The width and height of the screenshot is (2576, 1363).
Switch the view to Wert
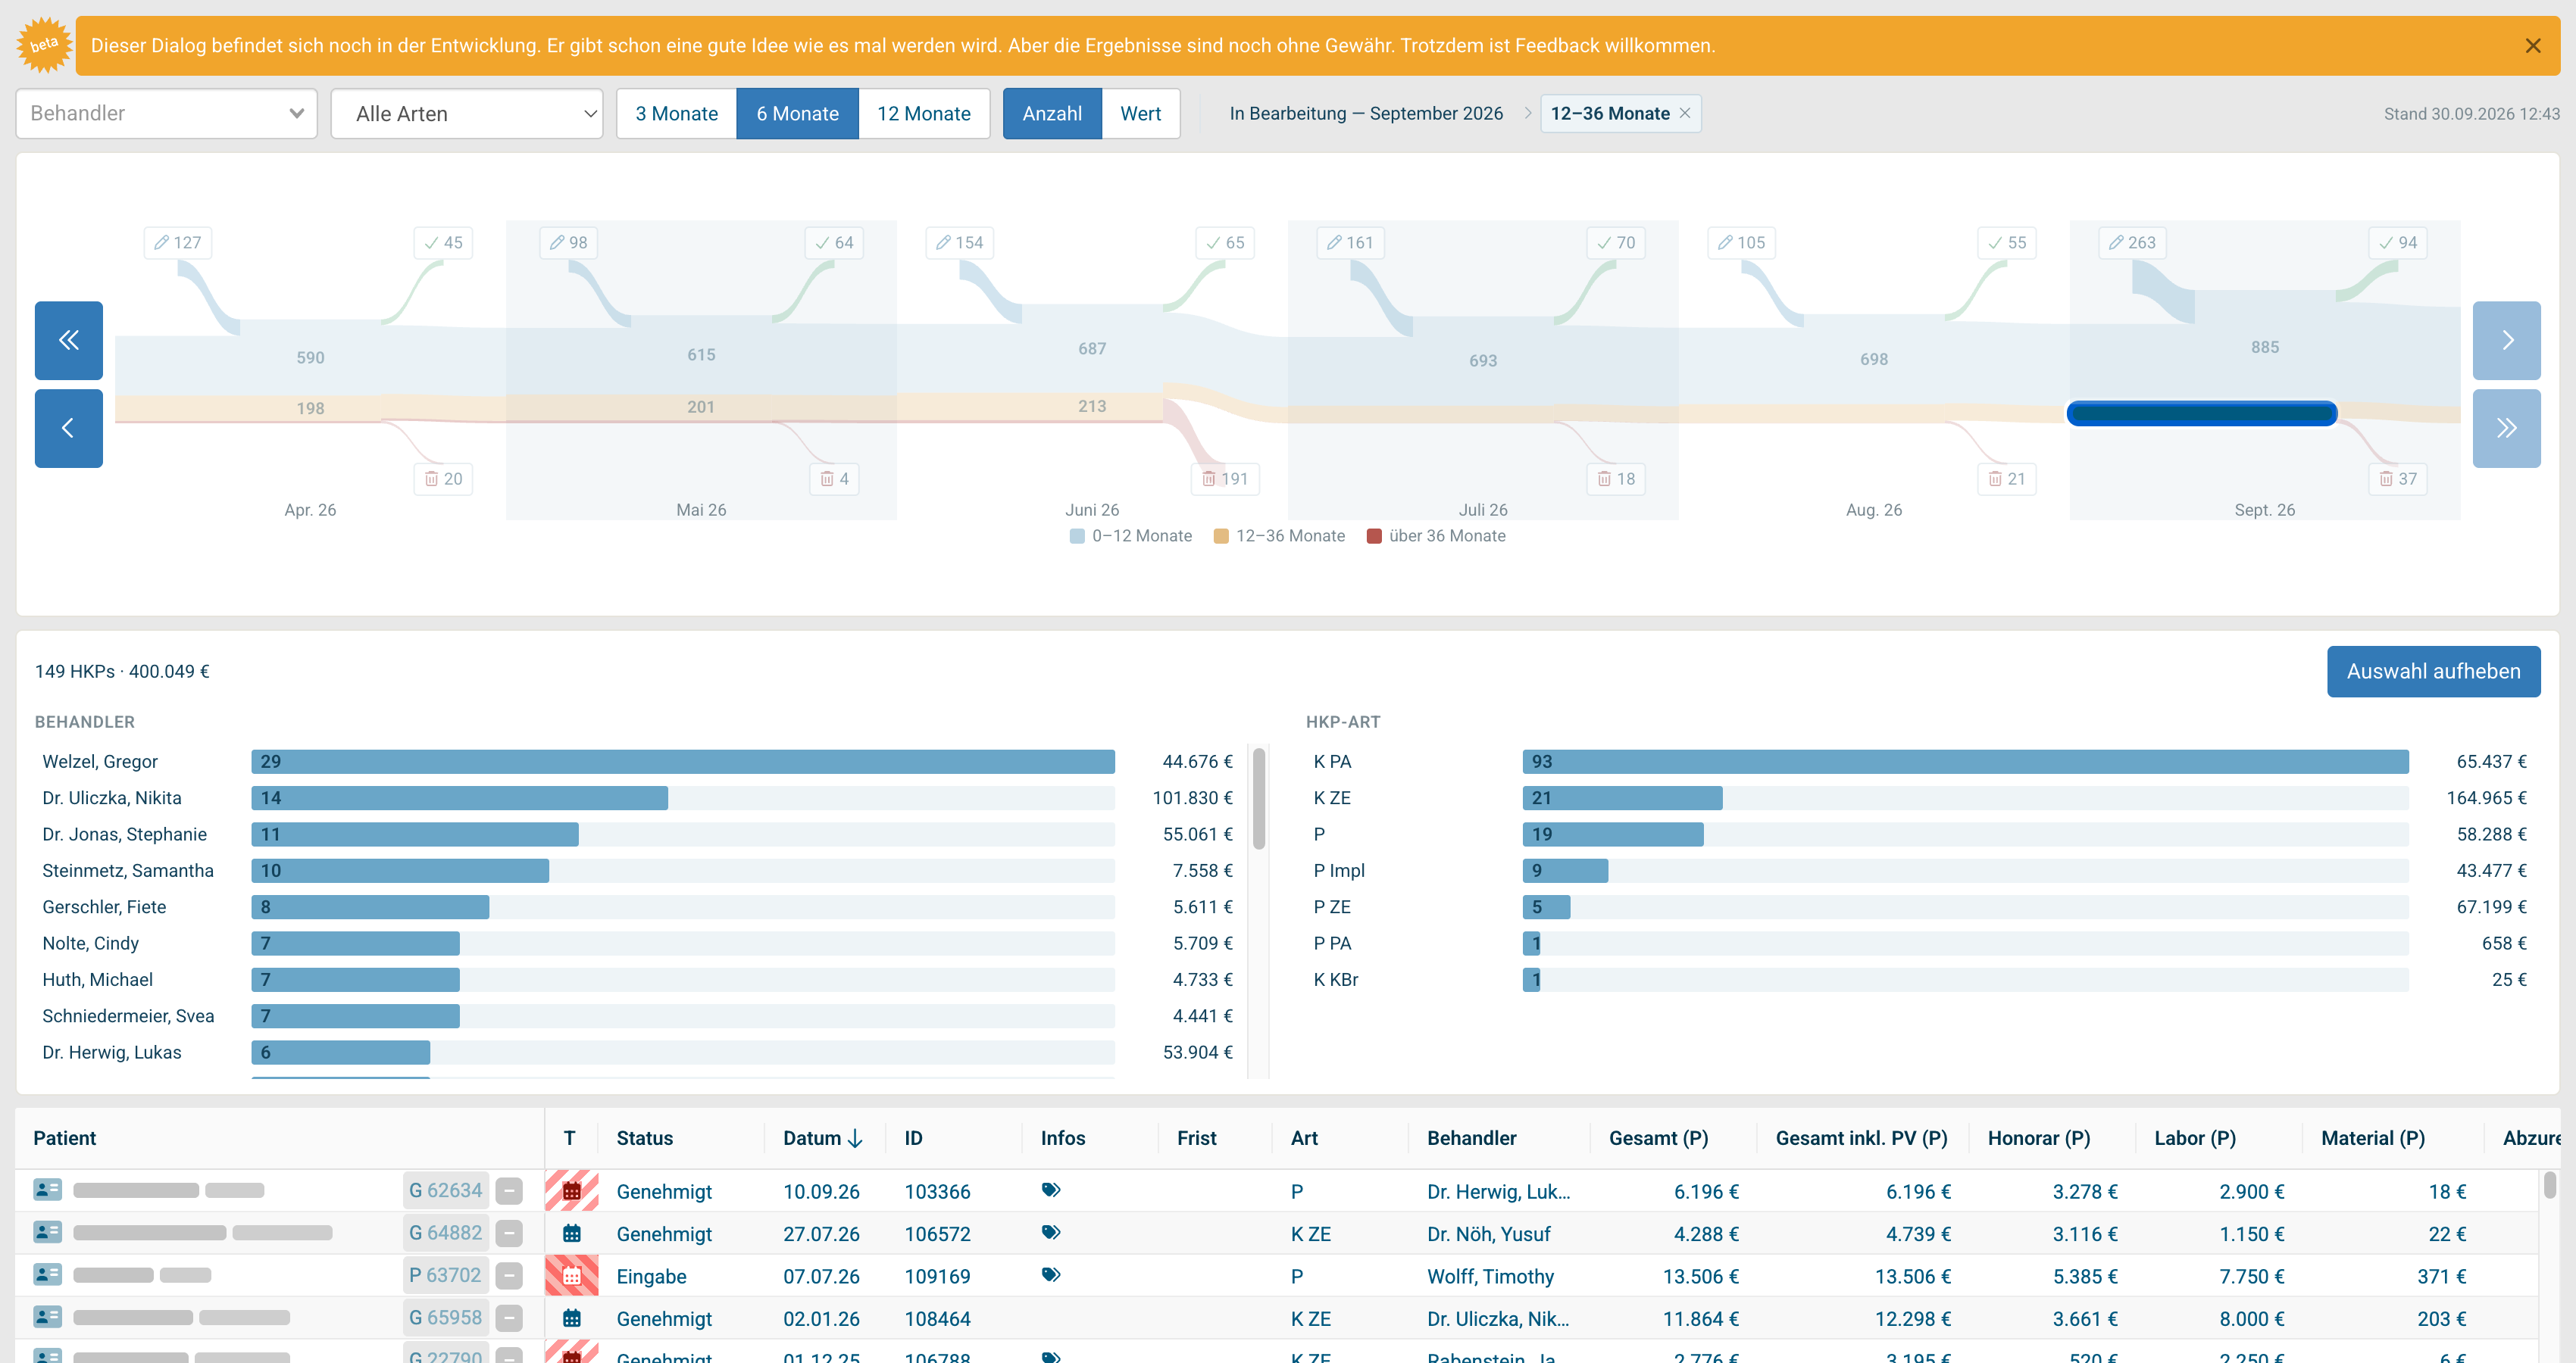[x=1141, y=113]
